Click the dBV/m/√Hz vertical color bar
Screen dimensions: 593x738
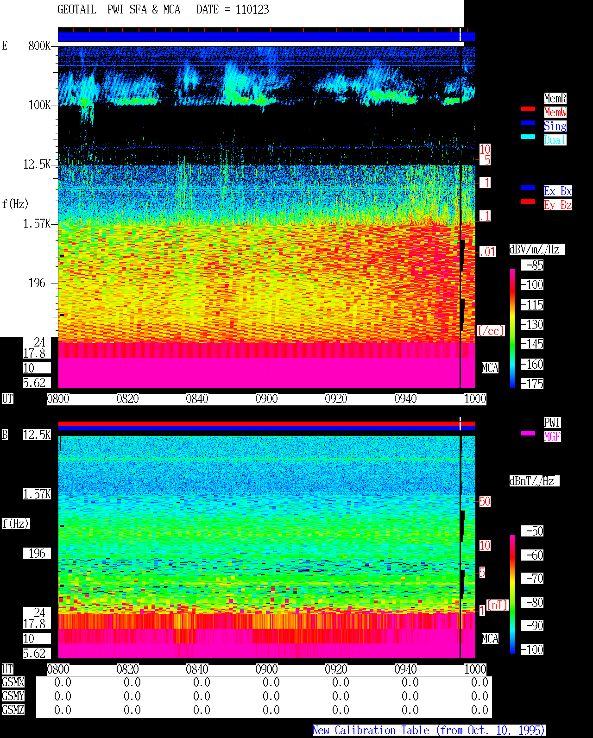[x=512, y=328]
